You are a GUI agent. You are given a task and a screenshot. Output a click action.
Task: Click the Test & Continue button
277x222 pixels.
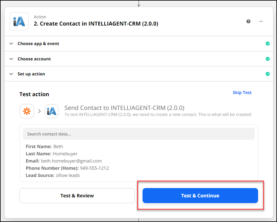click(x=200, y=196)
